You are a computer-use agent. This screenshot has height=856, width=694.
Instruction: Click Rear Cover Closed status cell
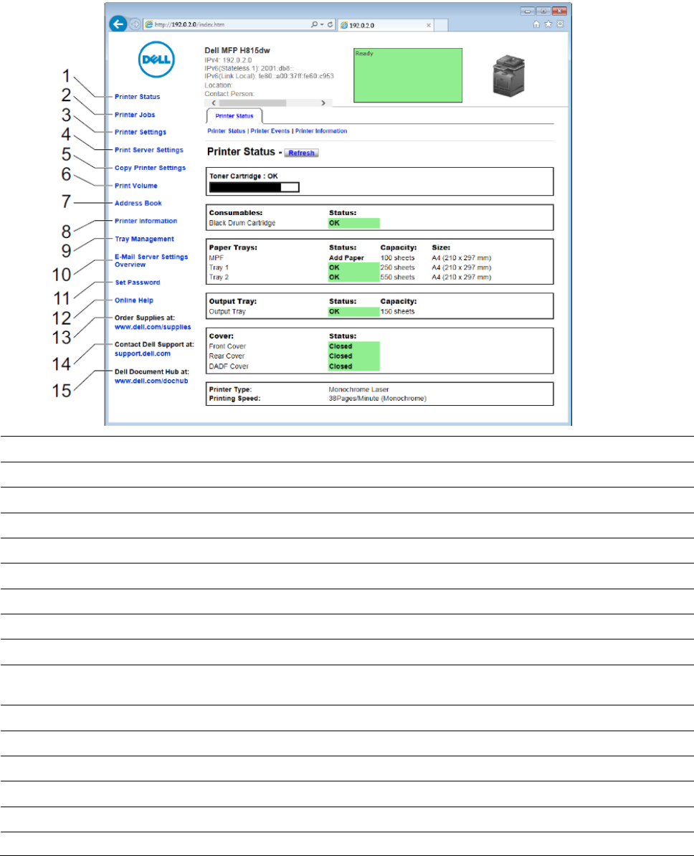(x=354, y=356)
